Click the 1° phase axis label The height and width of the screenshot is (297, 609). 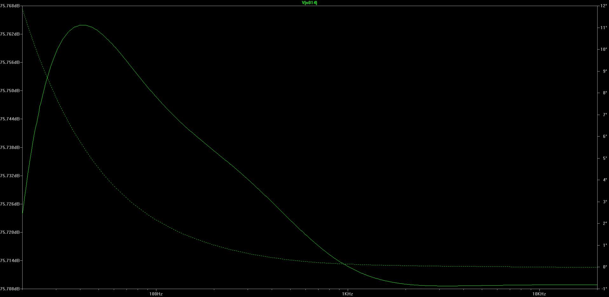pyautogui.click(x=605, y=245)
